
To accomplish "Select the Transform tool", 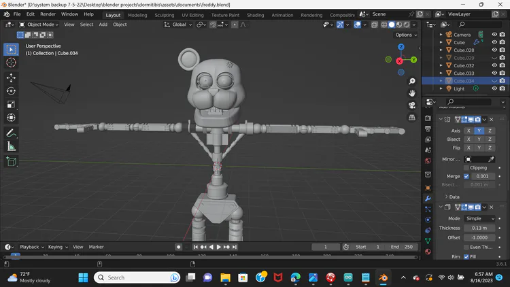I will click(x=11, y=118).
